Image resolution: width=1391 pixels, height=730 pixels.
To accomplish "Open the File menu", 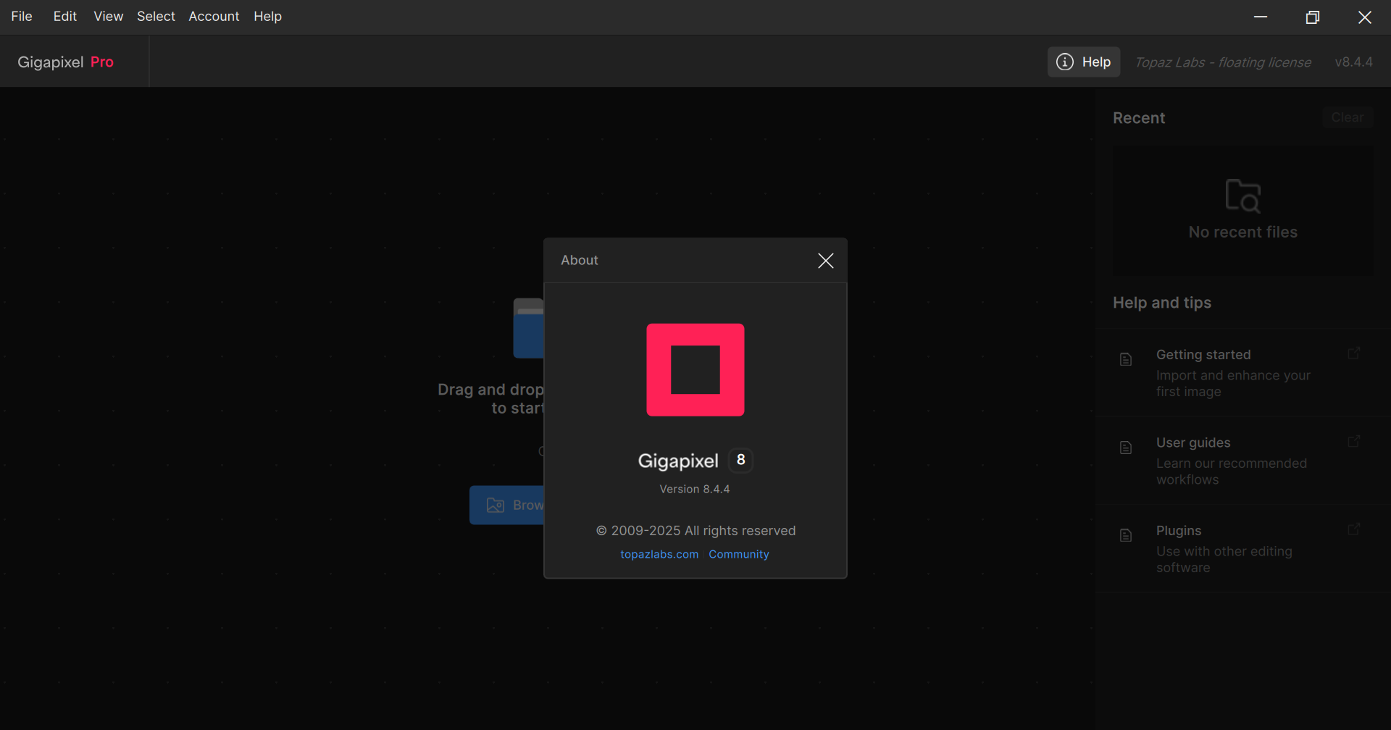I will [22, 17].
